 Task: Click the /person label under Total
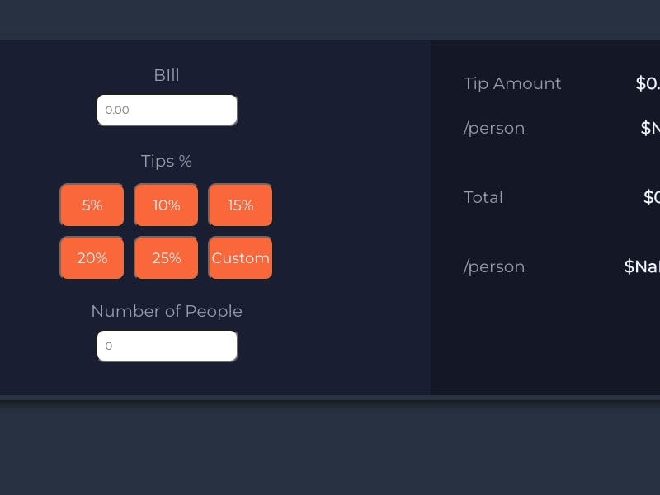[494, 266]
